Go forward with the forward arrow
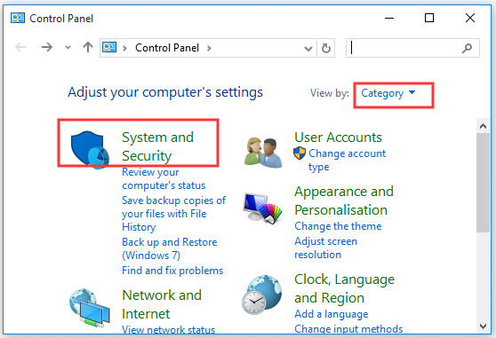 (47, 47)
